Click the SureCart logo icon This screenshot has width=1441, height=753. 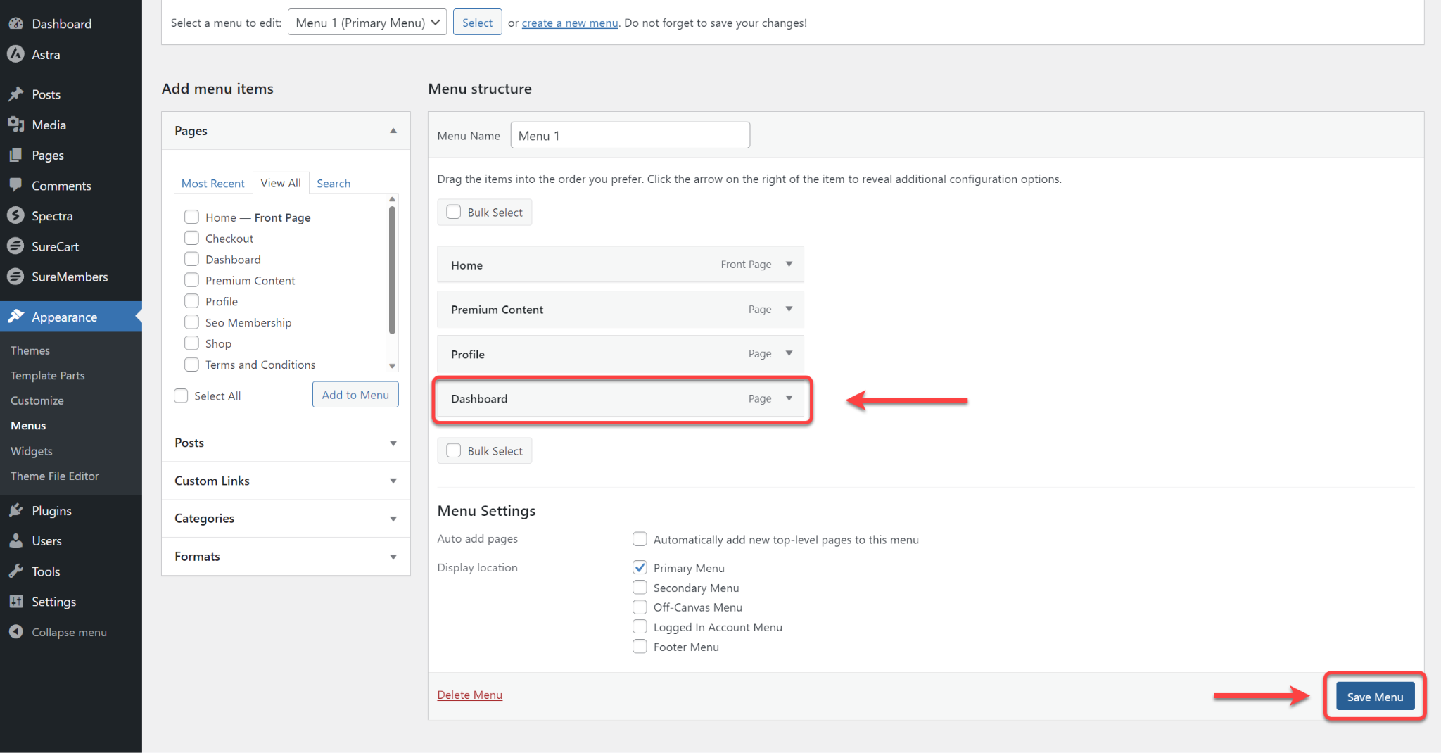point(16,246)
